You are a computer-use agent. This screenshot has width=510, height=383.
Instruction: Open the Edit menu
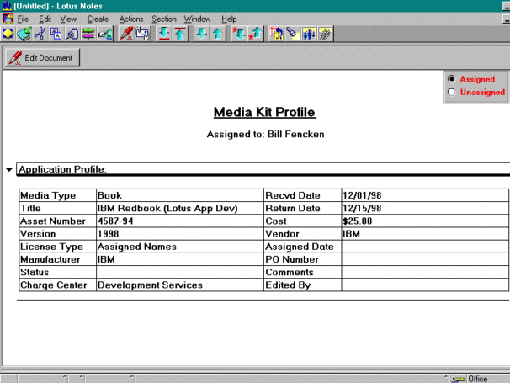[45, 19]
